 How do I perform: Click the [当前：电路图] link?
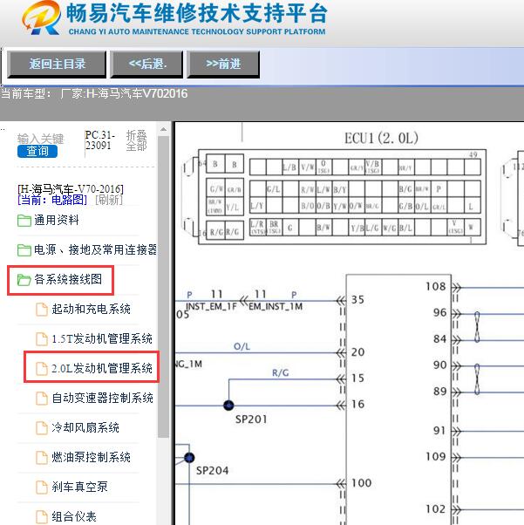52,200
